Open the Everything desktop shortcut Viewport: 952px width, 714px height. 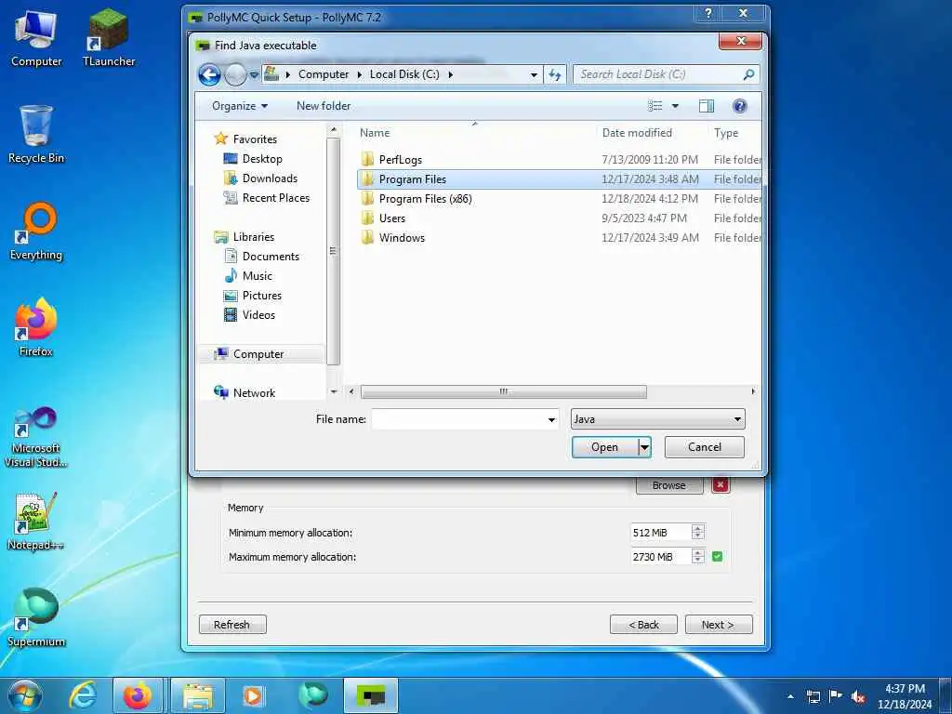coord(36,231)
